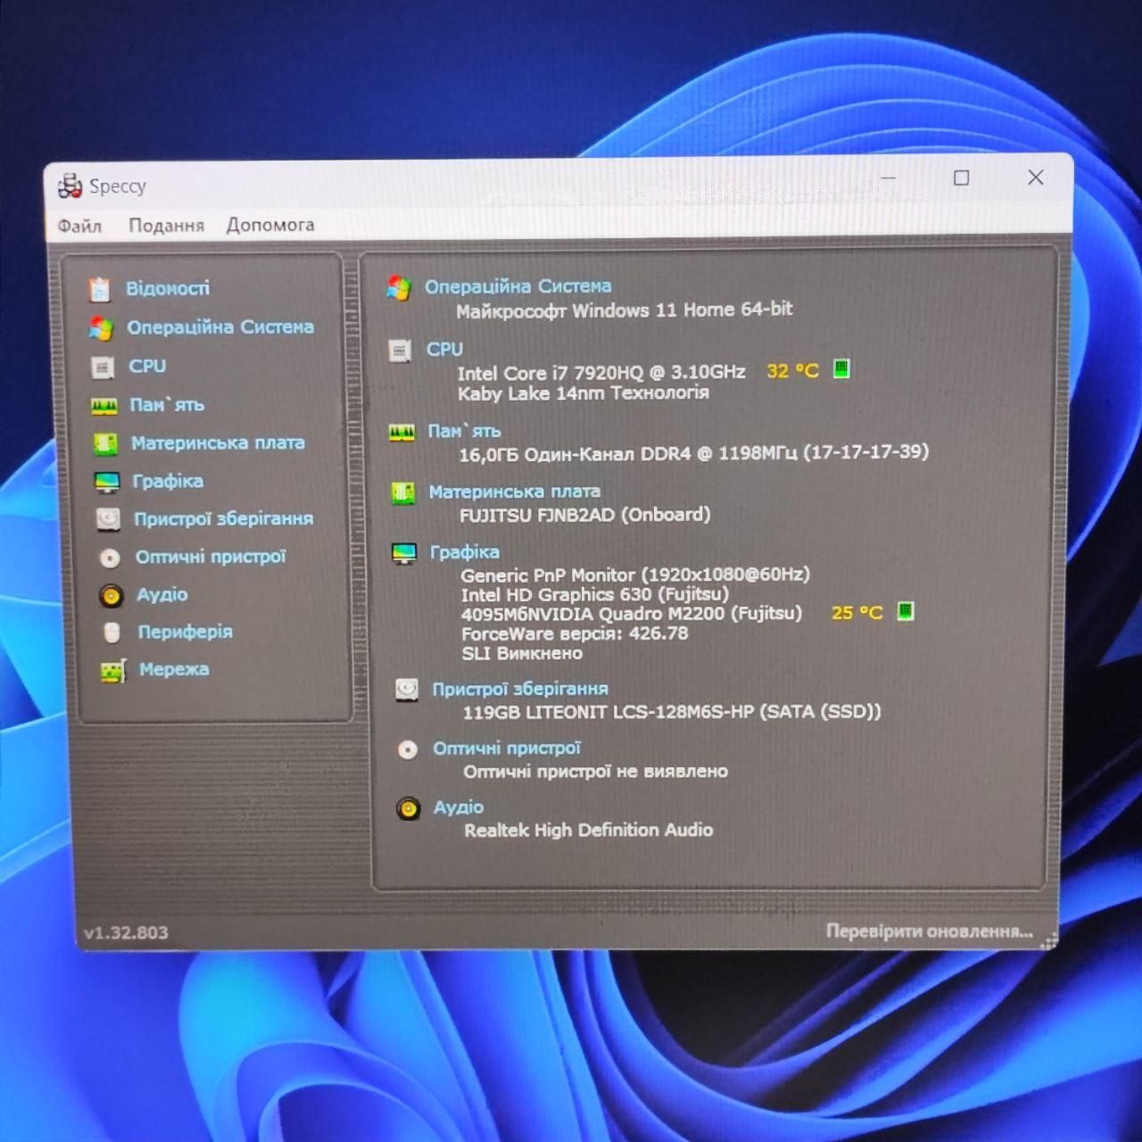Select Графіка in the sidebar
This screenshot has width=1142, height=1142.
pyautogui.click(x=168, y=481)
